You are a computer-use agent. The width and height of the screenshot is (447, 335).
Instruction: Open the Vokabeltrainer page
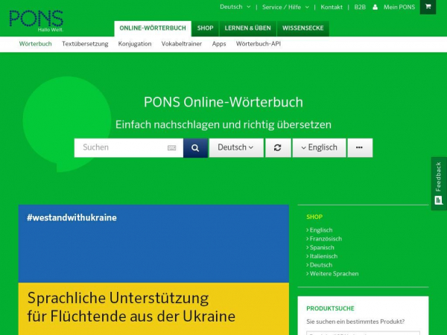pos(182,44)
